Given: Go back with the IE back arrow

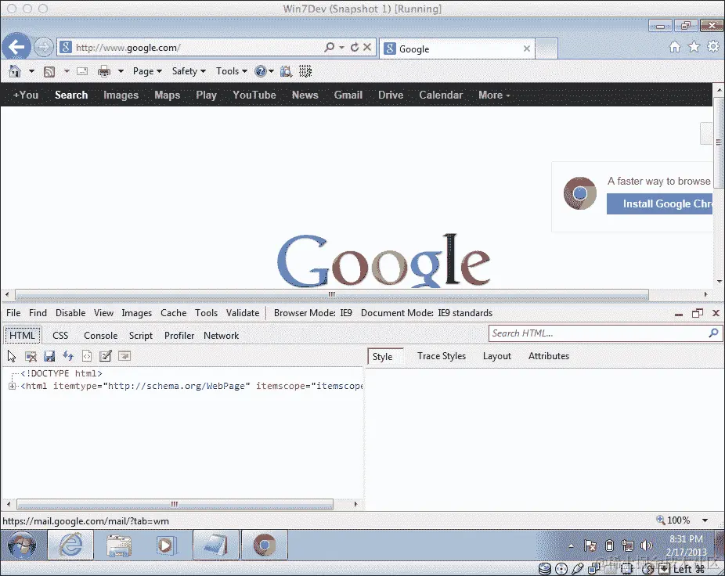Looking at the screenshot, I should pyautogui.click(x=16, y=47).
